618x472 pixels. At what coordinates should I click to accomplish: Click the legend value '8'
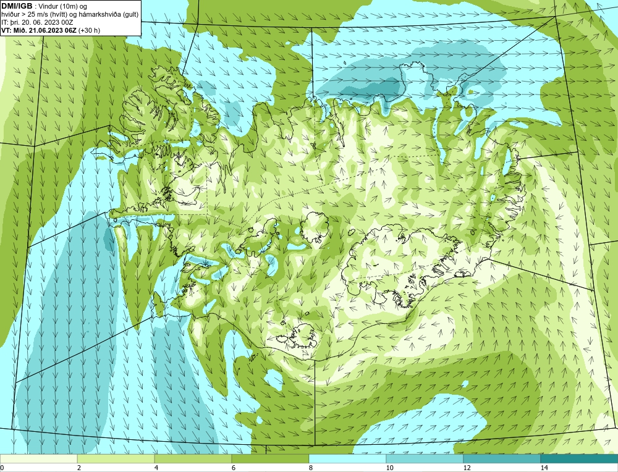[311, 468]
